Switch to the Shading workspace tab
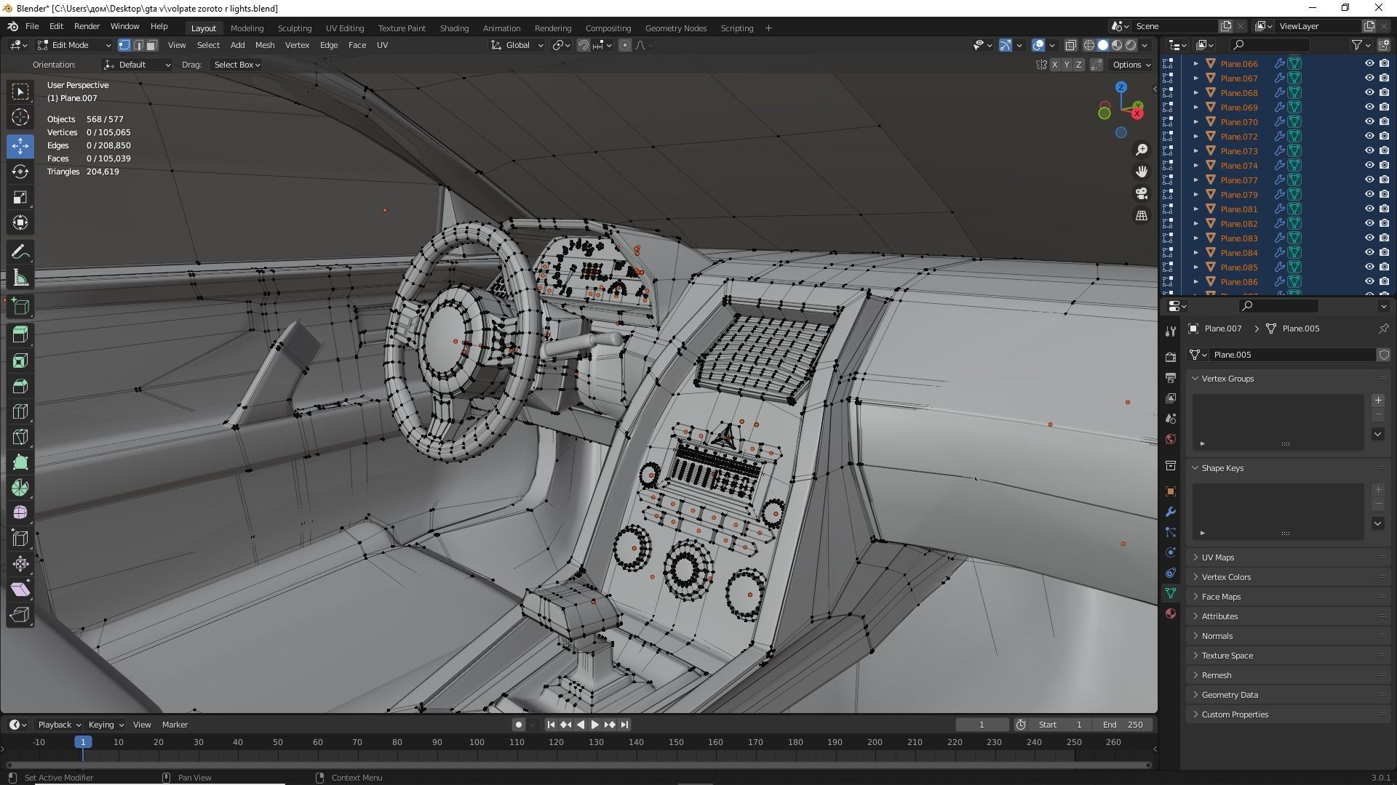Screen dimensions: 1397x785 tap(454, 28)
